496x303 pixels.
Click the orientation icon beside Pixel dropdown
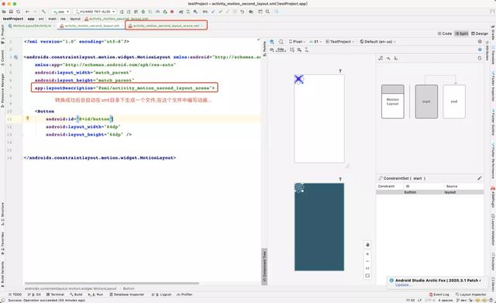coord(281,42)
